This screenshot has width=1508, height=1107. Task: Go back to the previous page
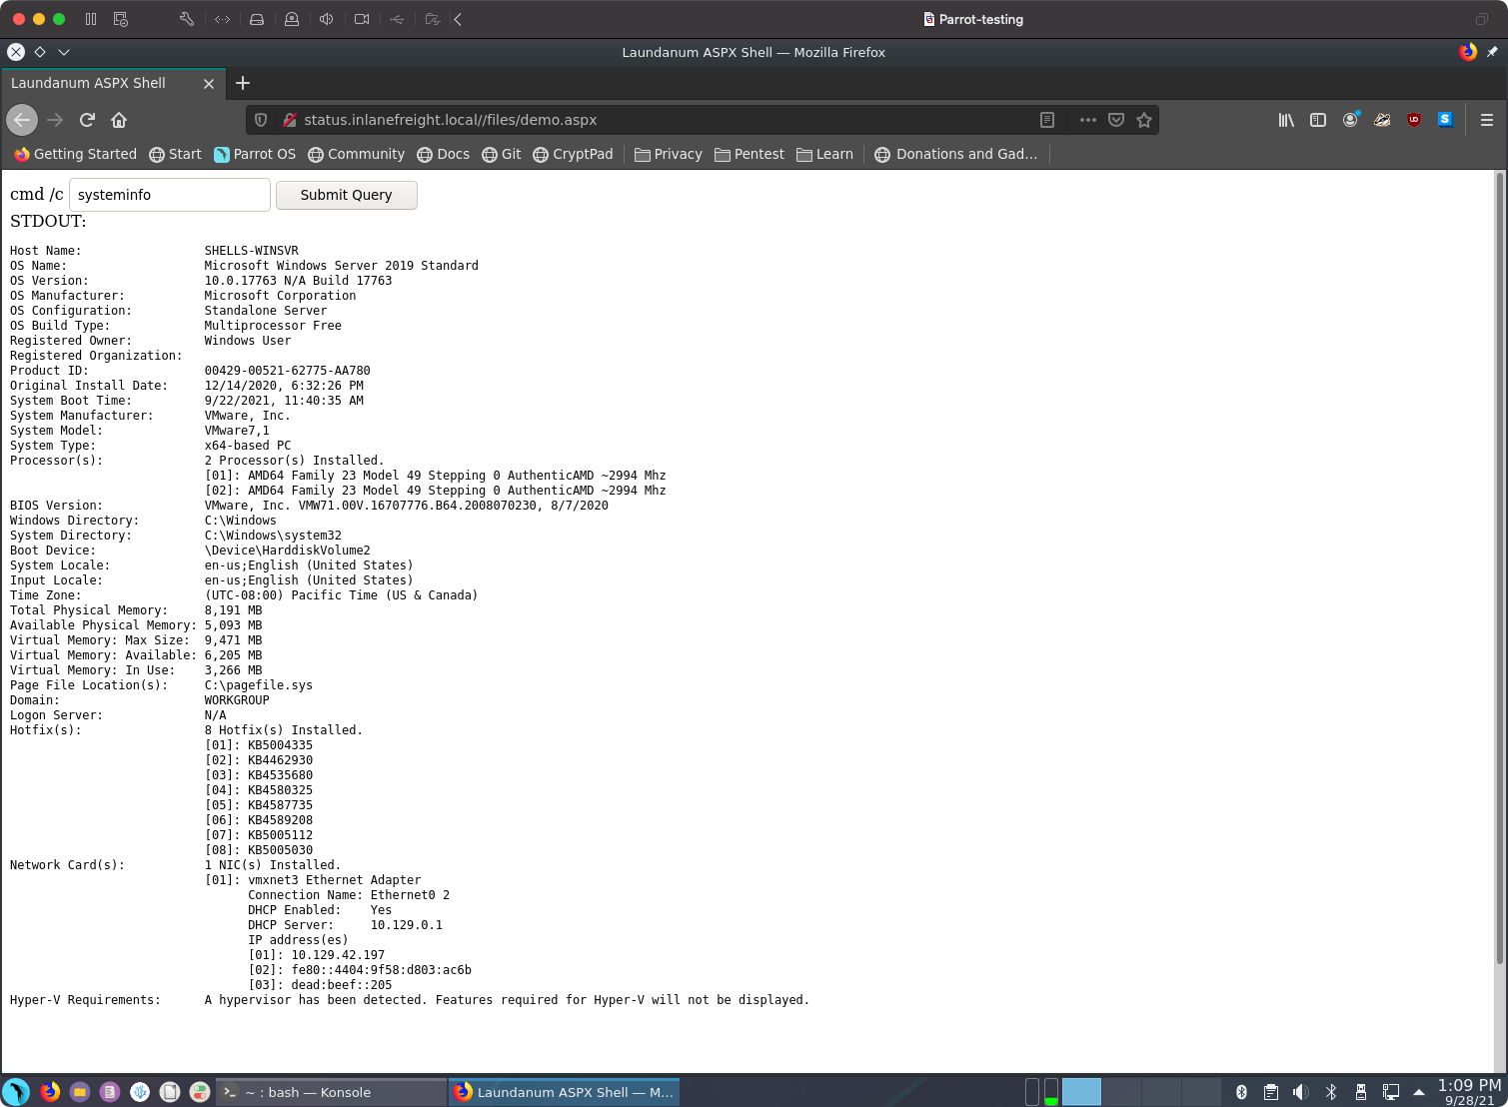(x=22, y=120)
